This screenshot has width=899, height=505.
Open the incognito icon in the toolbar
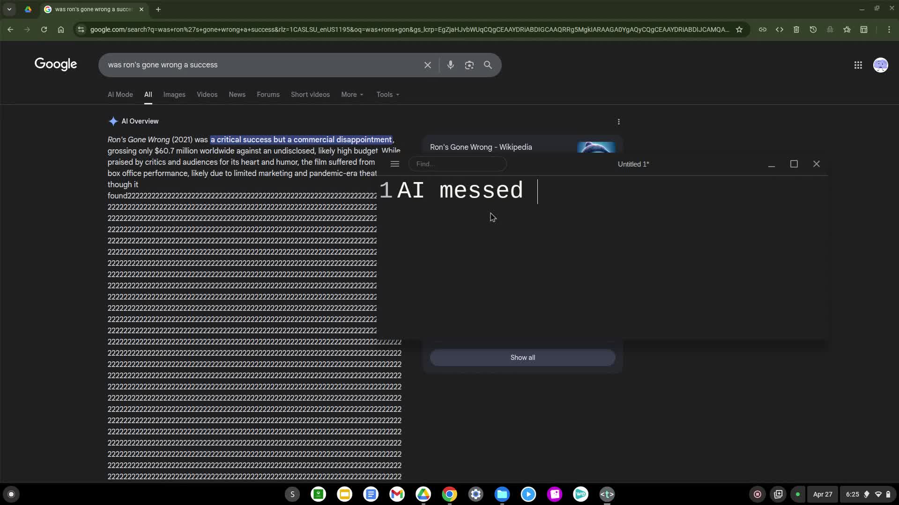(x=830, y=29)
